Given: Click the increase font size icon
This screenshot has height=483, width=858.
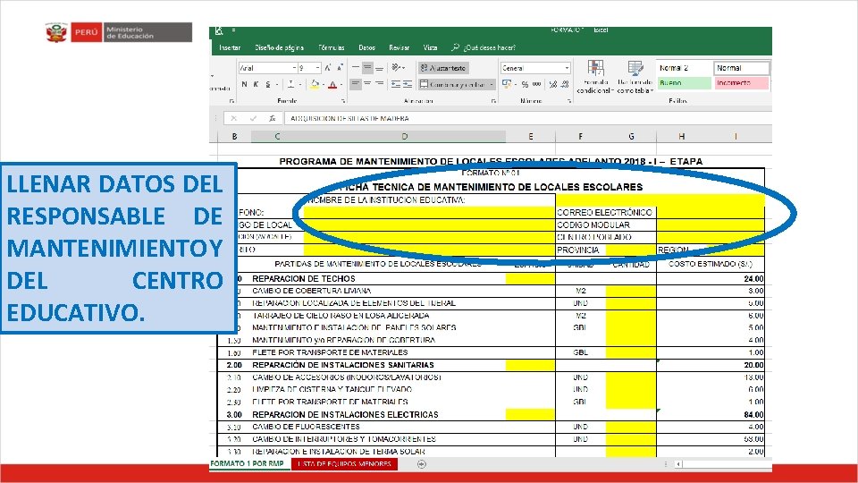Looking at the screenshot, I should coord(328,68).
